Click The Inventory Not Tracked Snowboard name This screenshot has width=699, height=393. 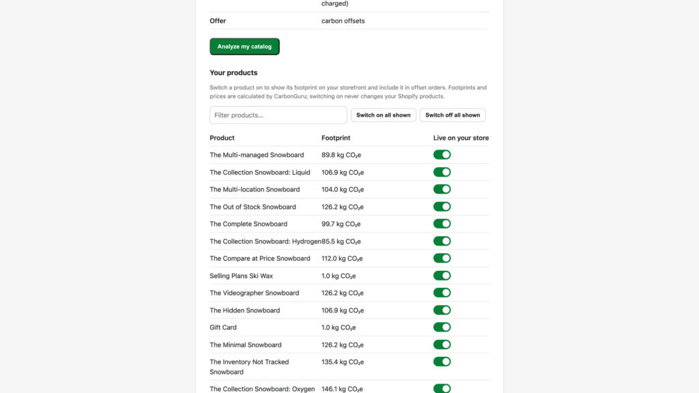[249, 366]
